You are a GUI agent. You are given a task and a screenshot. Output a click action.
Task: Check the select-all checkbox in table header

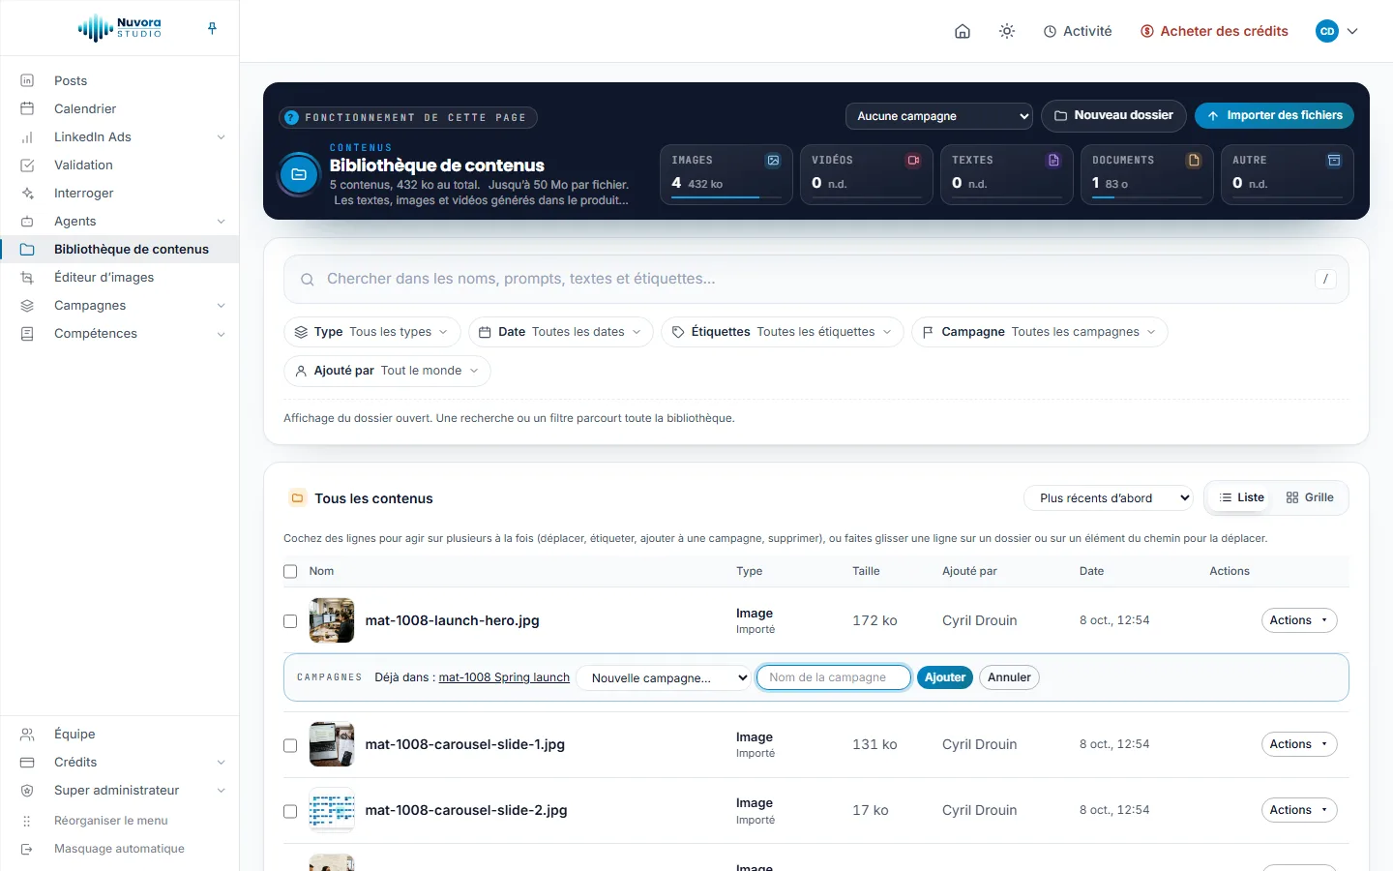290,571
